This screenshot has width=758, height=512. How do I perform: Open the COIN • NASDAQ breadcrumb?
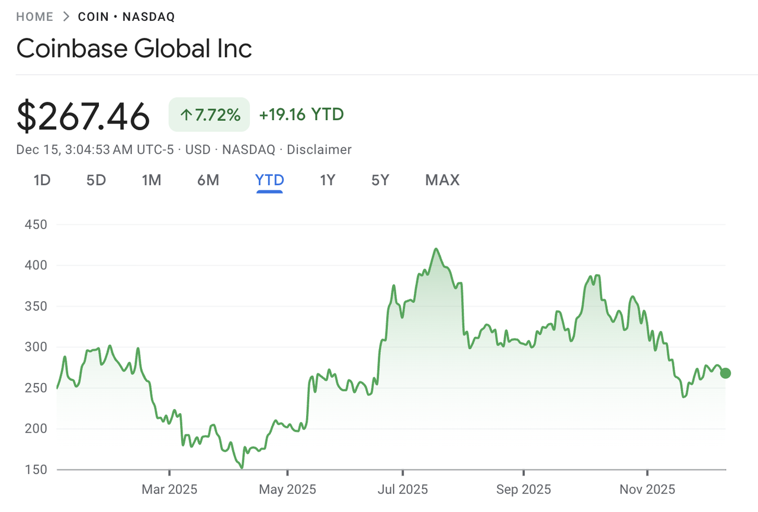click(126, 17)
